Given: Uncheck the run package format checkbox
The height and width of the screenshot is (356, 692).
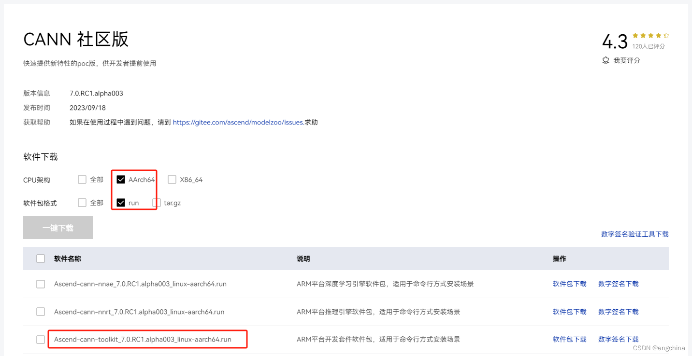Looking at the screenshot, I should pyautogui.click(x=121, y=203).
